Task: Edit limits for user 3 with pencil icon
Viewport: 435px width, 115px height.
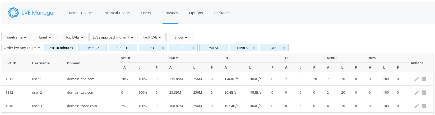Action: click(x=417, y=106)
